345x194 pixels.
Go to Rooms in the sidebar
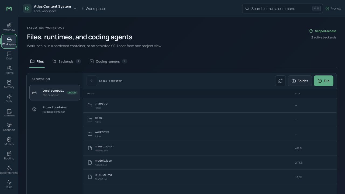9,70
